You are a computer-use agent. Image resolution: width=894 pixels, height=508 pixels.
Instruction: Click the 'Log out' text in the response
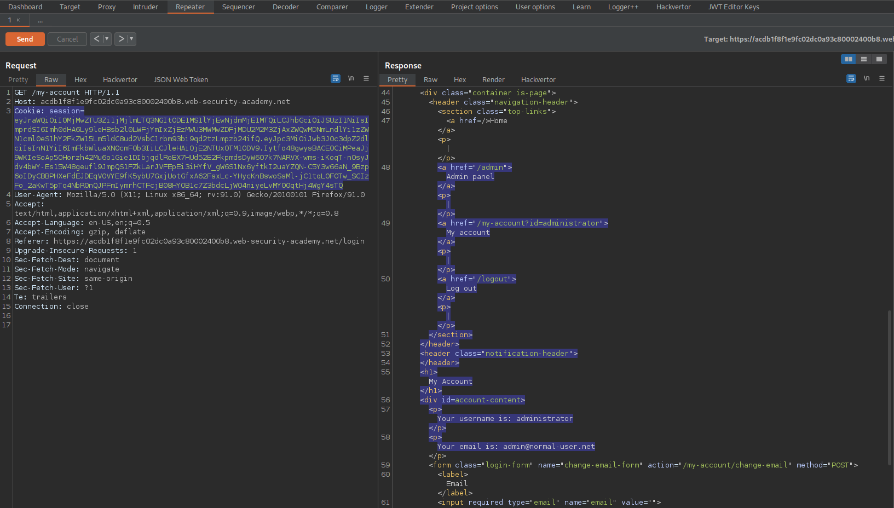pyautogui.click(x=462, y=288)
